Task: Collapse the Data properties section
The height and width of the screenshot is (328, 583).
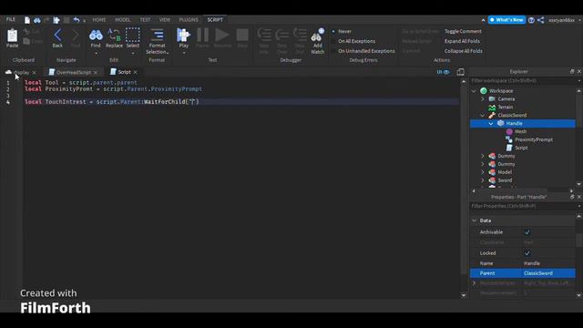Action: [474, 220]
